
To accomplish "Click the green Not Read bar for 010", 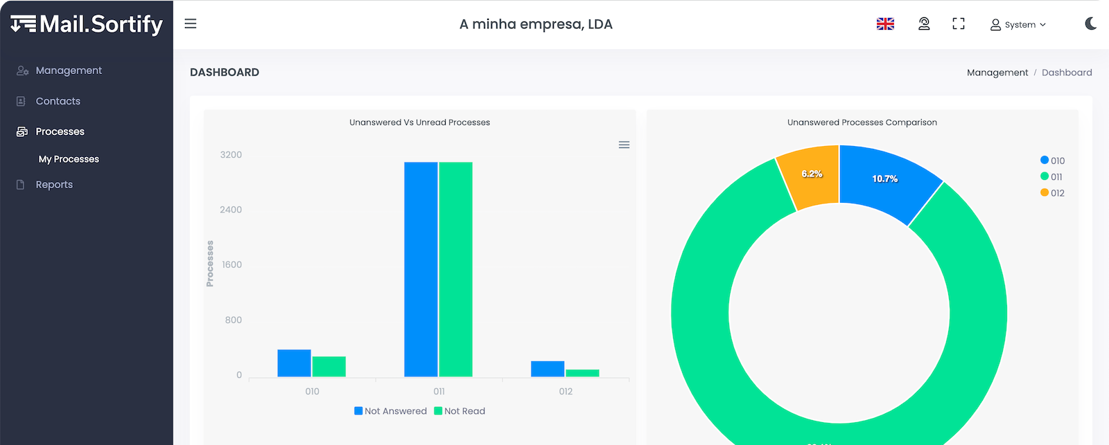I will (x=329, y=367).
